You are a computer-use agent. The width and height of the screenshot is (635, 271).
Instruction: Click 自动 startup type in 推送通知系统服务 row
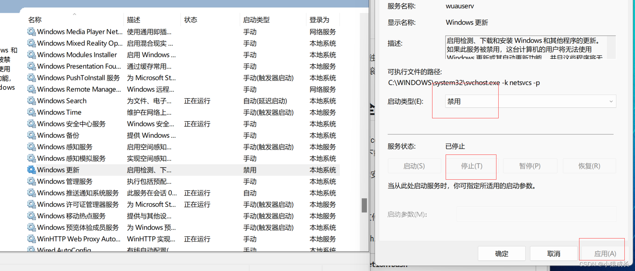pos(250,193)
